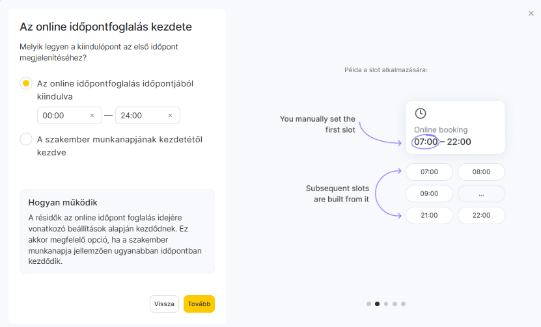Jump to fifth step pagination dot
Image resolution: width=541 pixels, height=327 pixels.
pyautogui.click(x=403, y=304)
